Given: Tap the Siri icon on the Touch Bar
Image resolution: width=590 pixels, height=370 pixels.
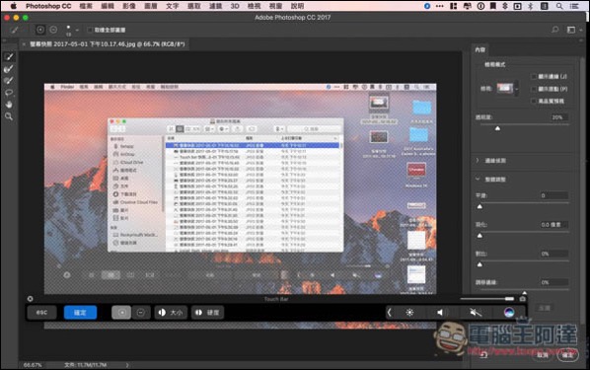Looking at the screenshot, I should tap(509, 313).
